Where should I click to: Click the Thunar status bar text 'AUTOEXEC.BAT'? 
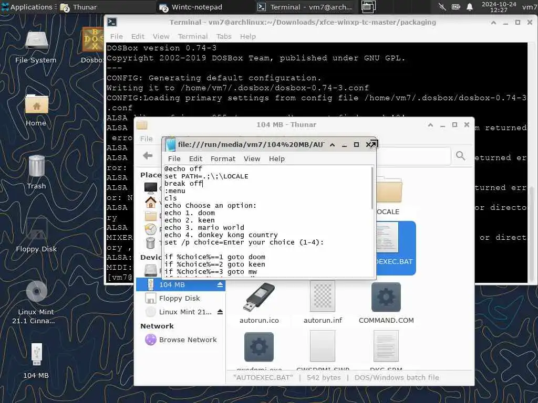point(263,377)
